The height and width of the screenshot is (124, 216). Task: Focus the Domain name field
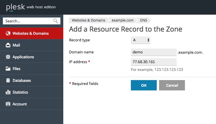pos(154,52)
